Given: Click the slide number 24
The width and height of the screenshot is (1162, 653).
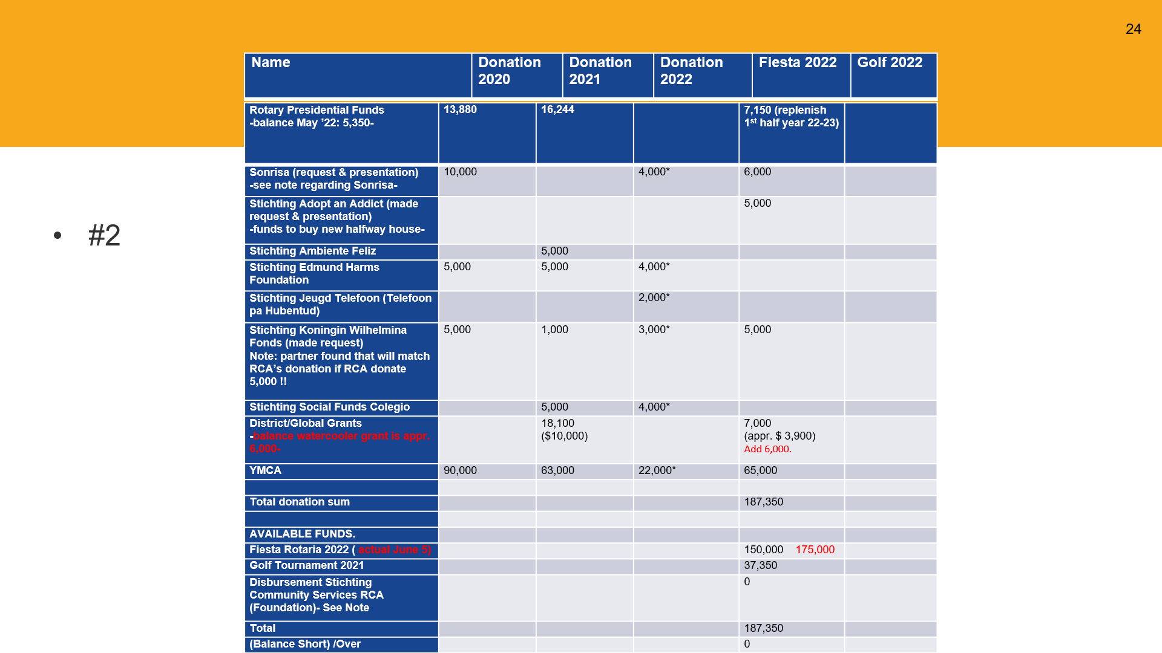Looking at the screenshot, I should point(1133,29).
